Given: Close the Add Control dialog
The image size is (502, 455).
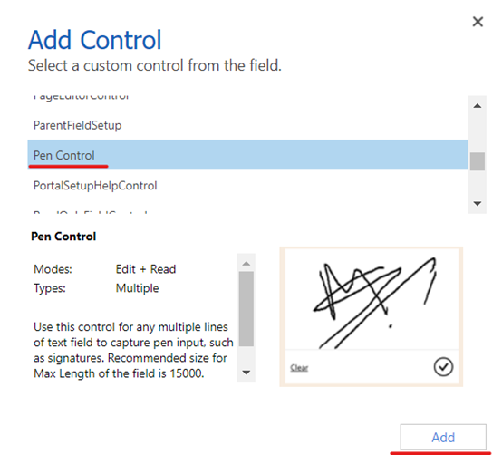Looking at the screenshot, I should (x=478, y=22).
